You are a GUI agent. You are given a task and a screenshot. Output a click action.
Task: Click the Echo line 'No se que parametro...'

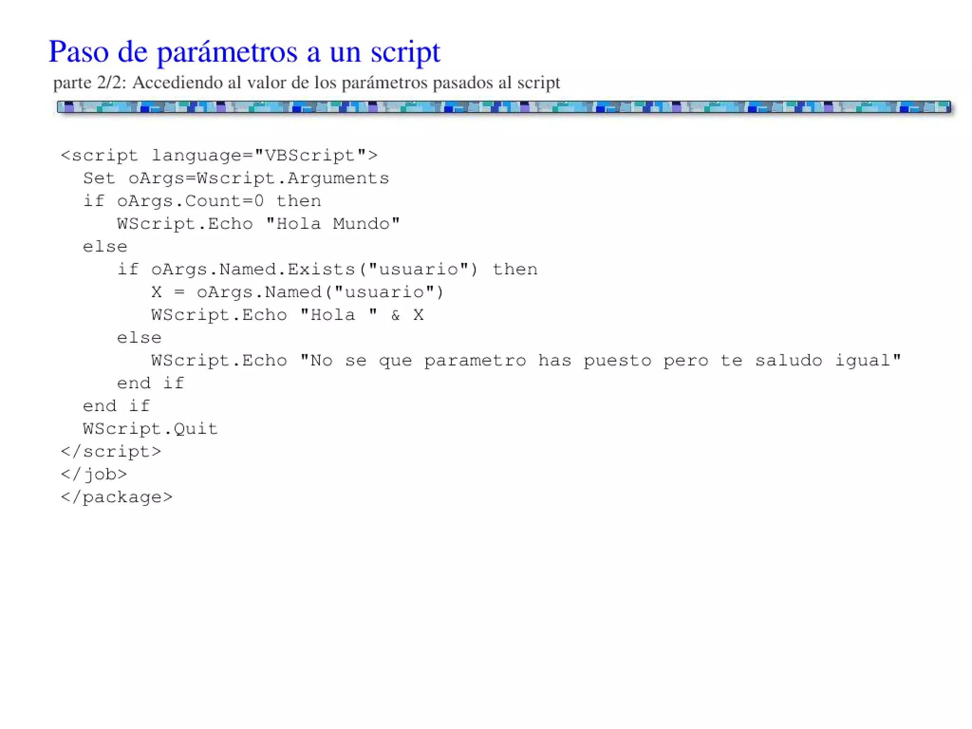pyautogui.click(x=526, y=360)
